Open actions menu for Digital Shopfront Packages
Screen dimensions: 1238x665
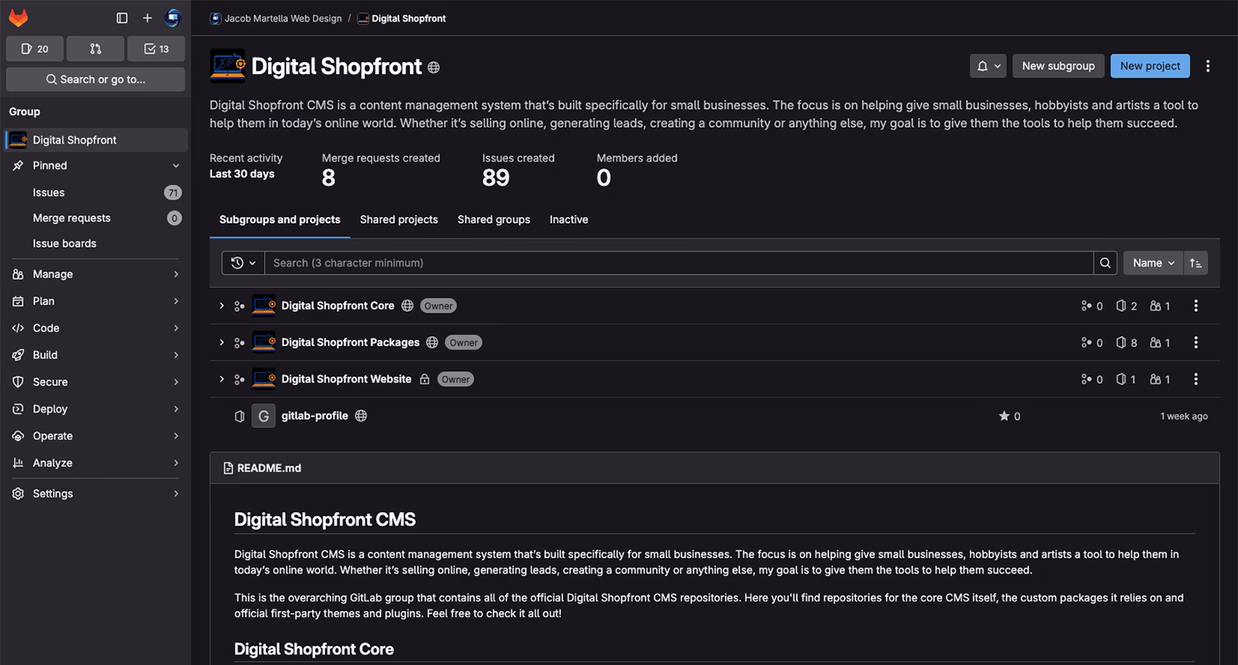pyautogui.click(x=1196, y=342)
